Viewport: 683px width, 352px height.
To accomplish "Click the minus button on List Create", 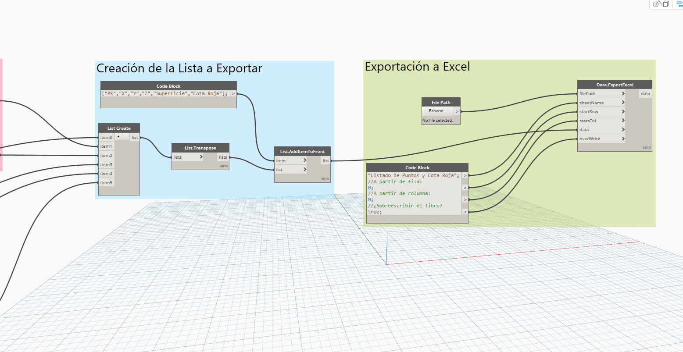I will (x=125, y=137).
